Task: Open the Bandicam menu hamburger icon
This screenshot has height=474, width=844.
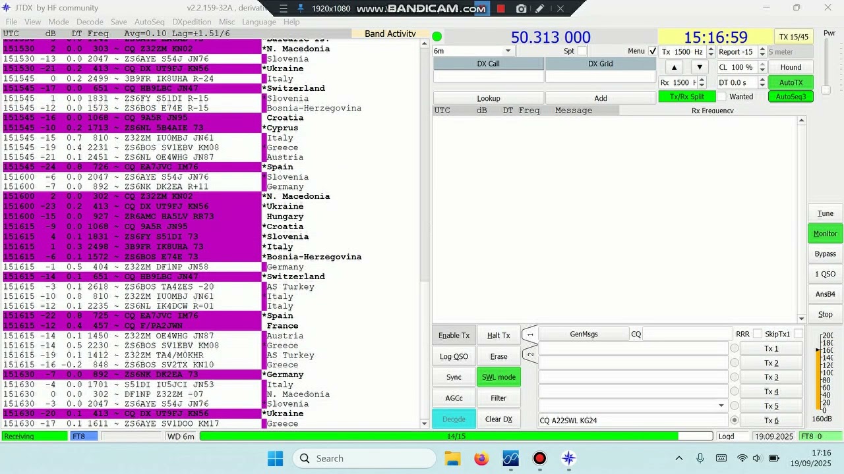Action: click(x=283, y=9)
